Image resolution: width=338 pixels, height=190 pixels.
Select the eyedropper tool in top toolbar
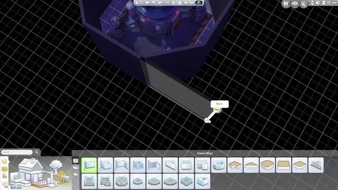tap(142, 3)
